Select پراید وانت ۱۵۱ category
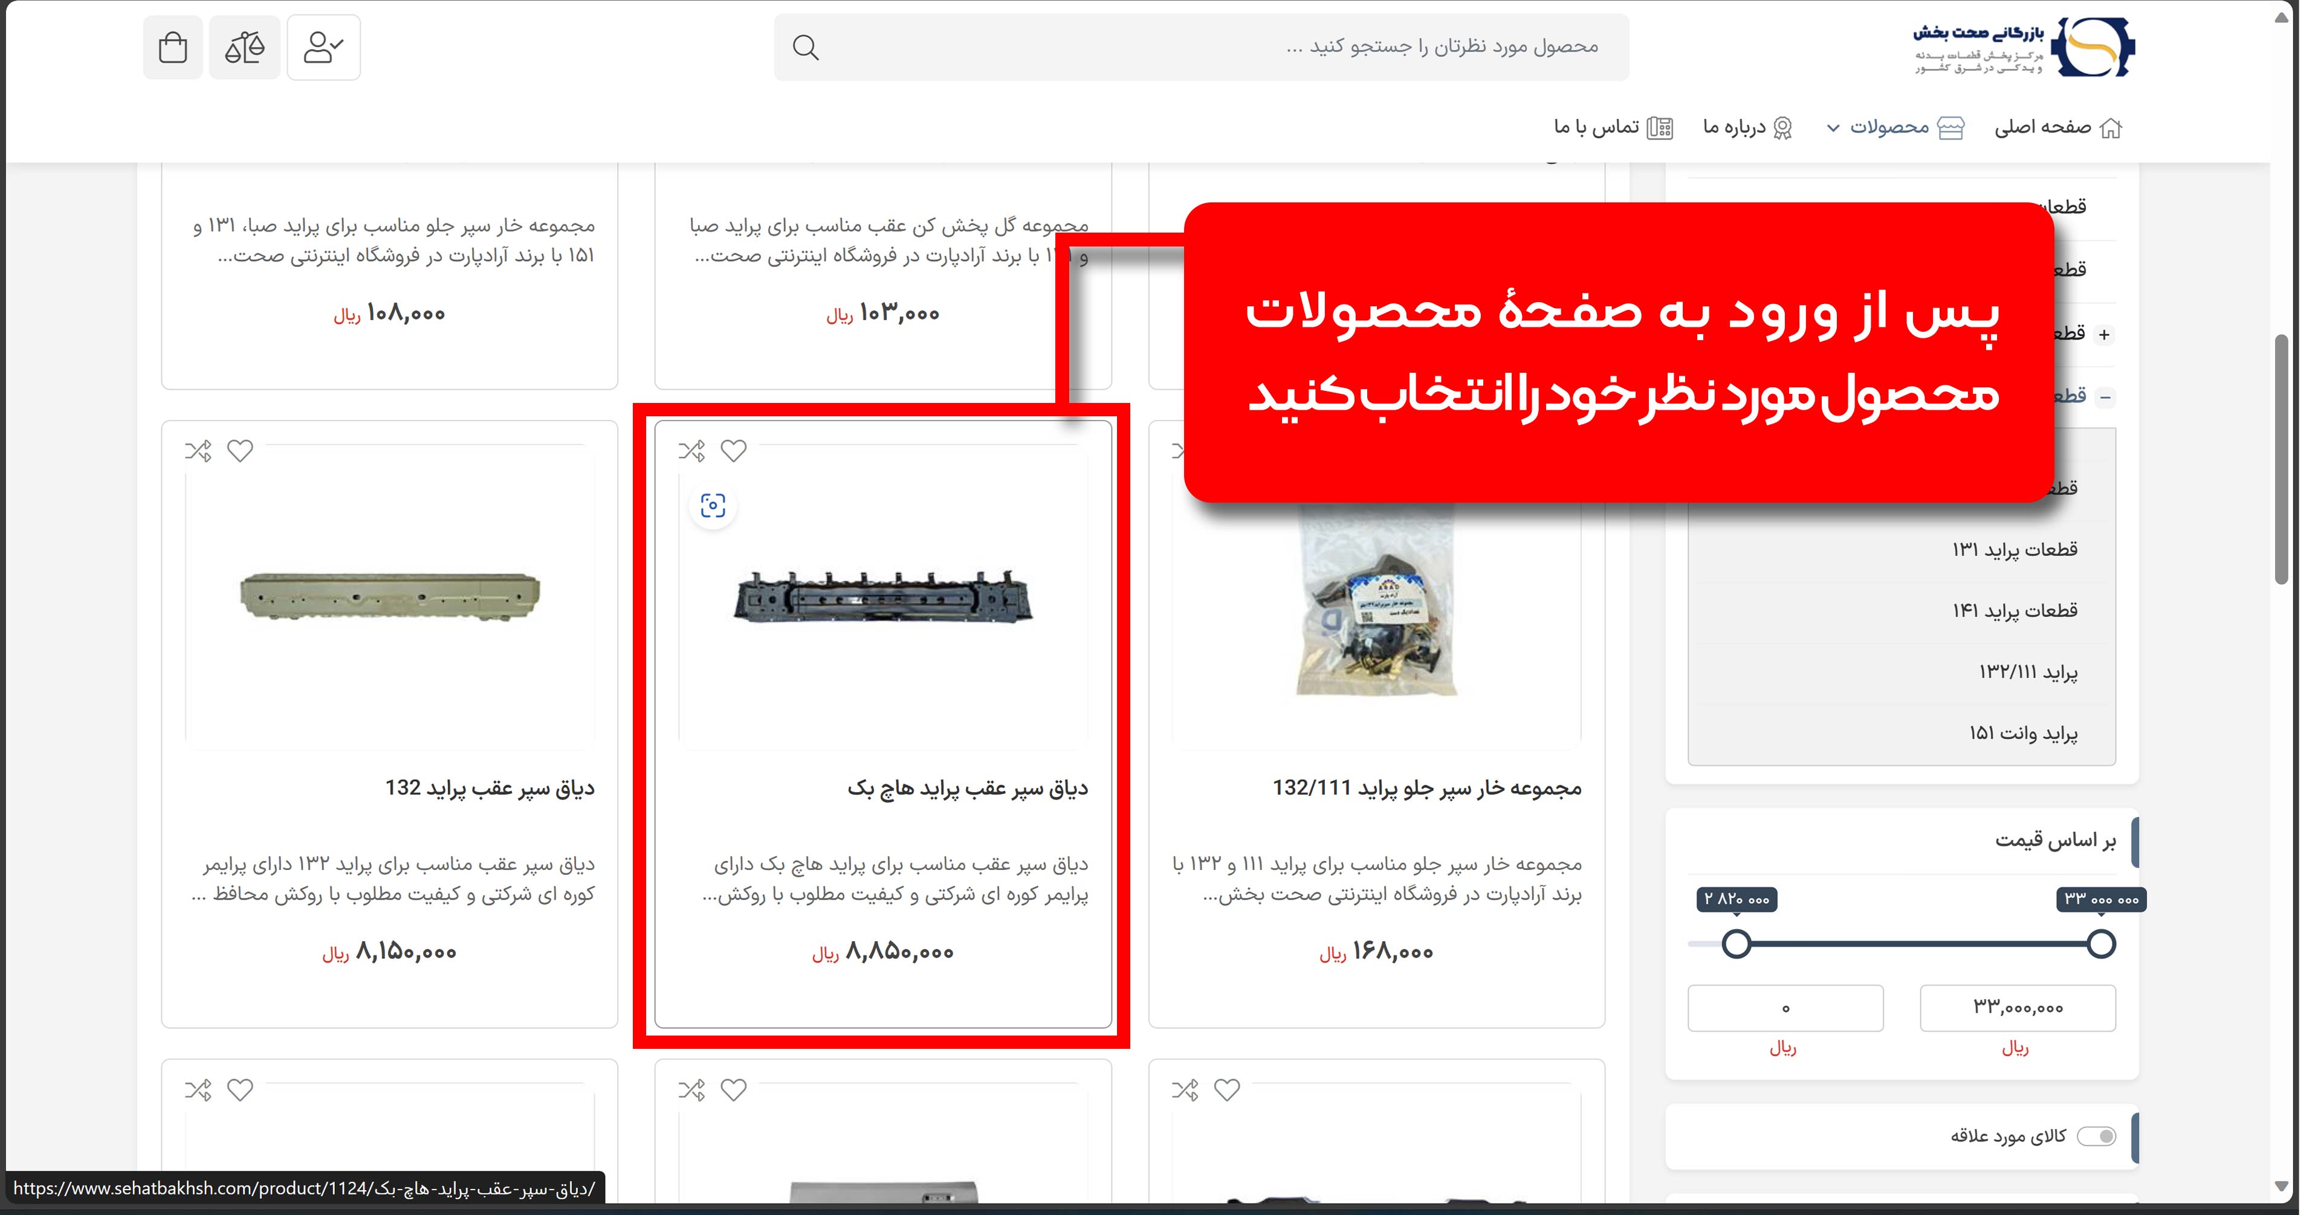Viewport: 2321px width, 1215px height. (2023, 734)
